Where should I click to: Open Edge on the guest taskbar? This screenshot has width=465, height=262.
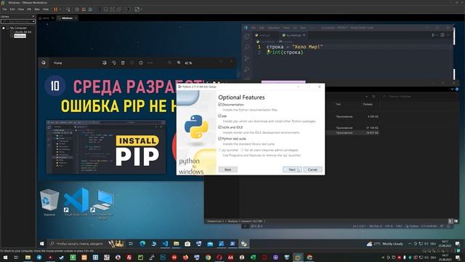(142, 244)
